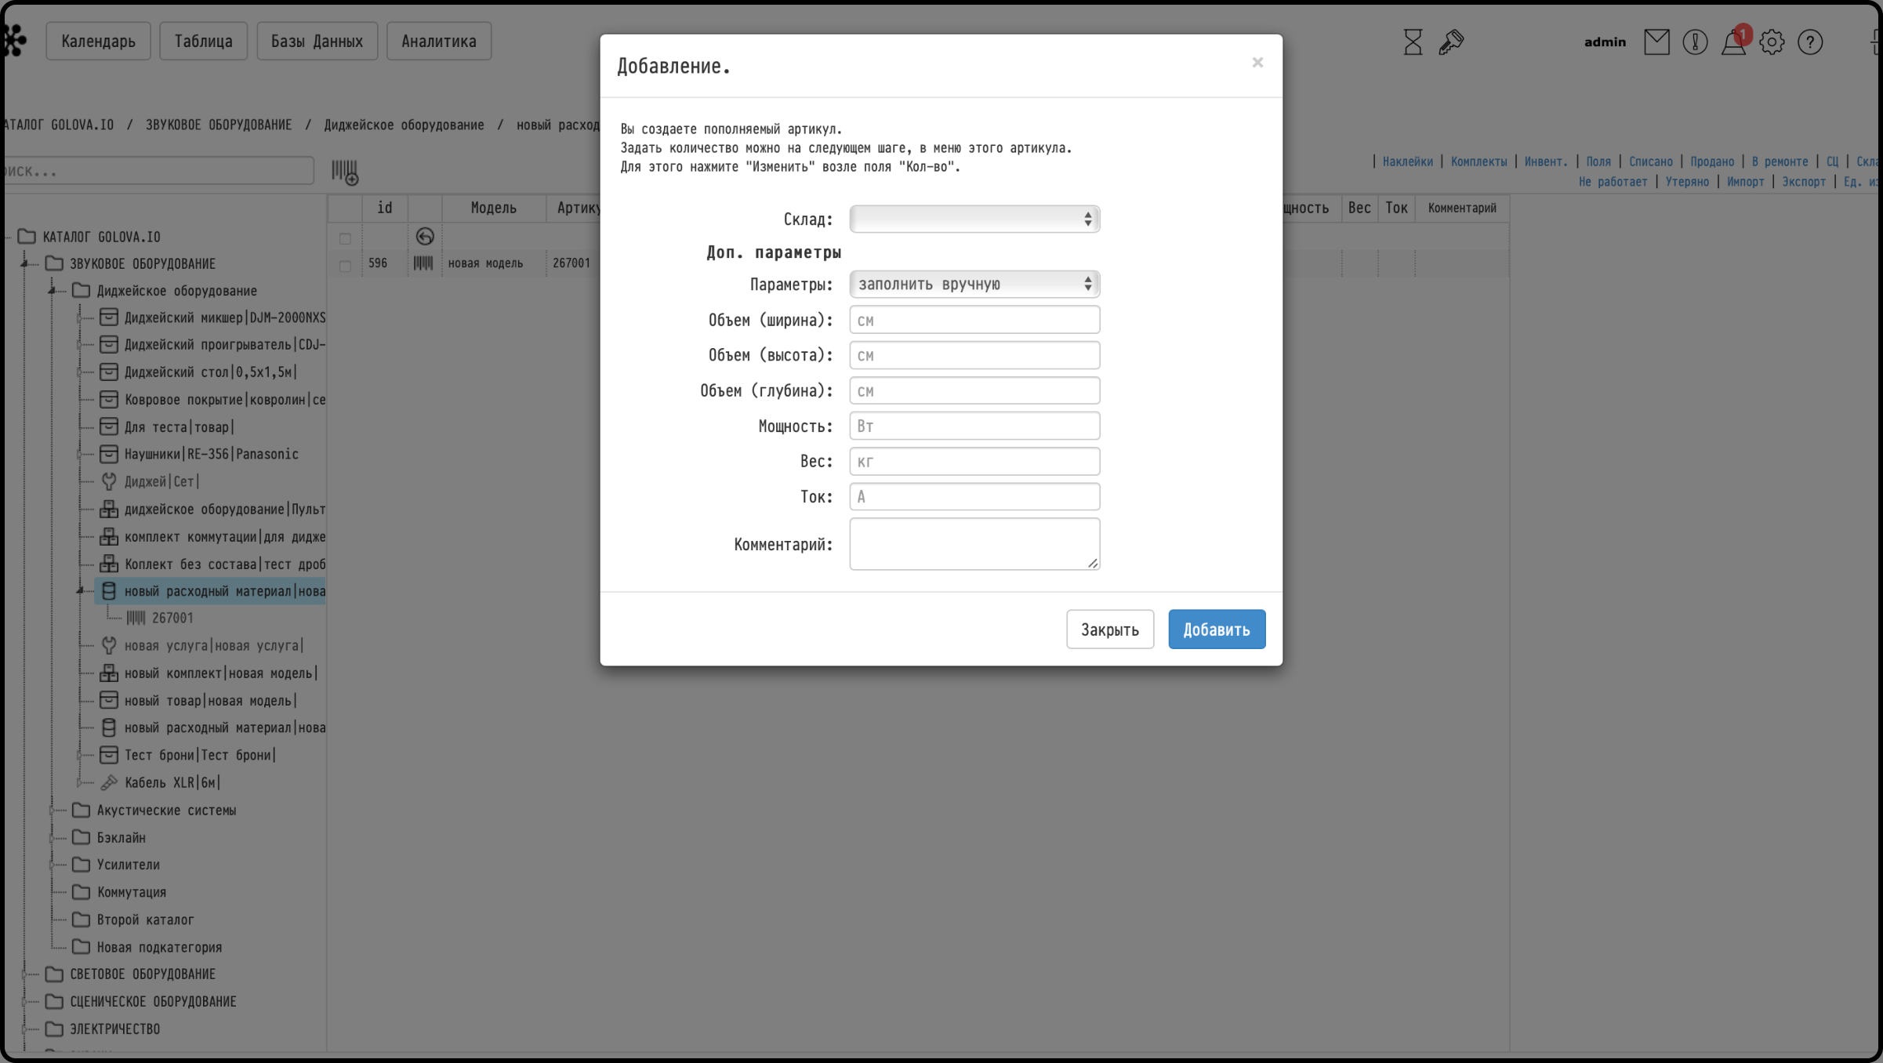Click the Комментарий text area
The width and height of the screenshot is (1883, 1063).
click(x=974, y=544)
